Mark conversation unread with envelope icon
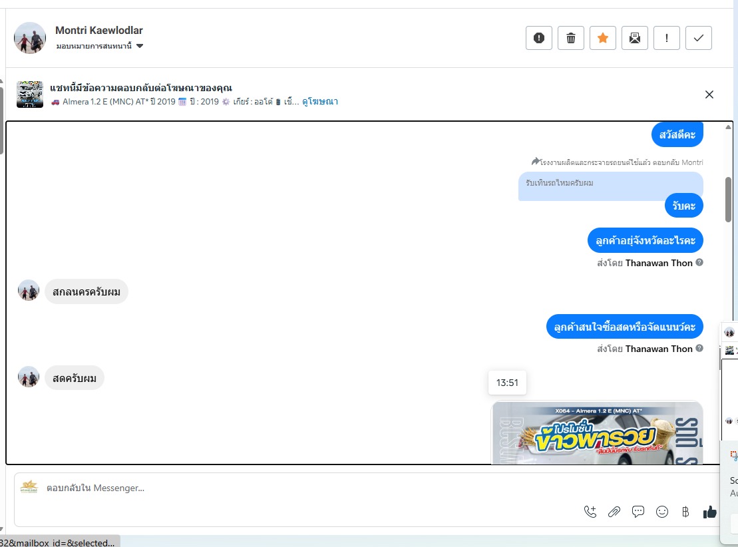The image size is (738, 547). 634,38
